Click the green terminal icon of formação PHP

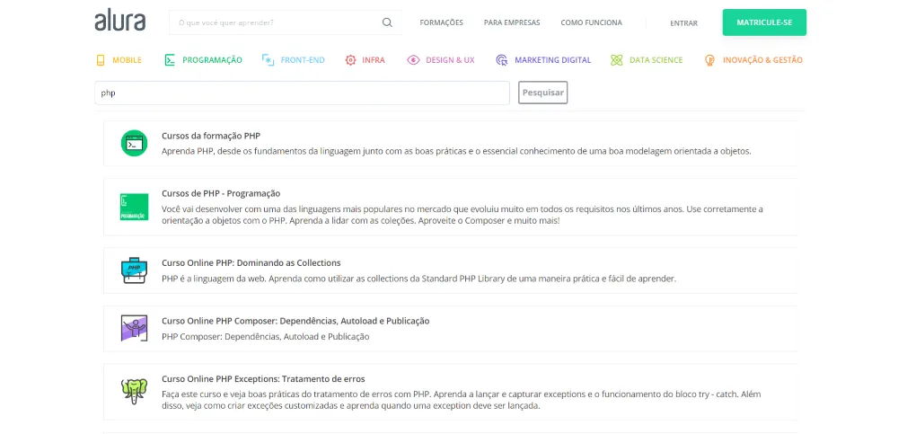(134, 144)
